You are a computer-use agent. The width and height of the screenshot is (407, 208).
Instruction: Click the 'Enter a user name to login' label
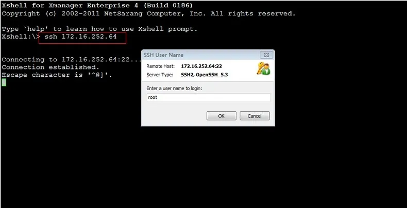pos(174,89)
